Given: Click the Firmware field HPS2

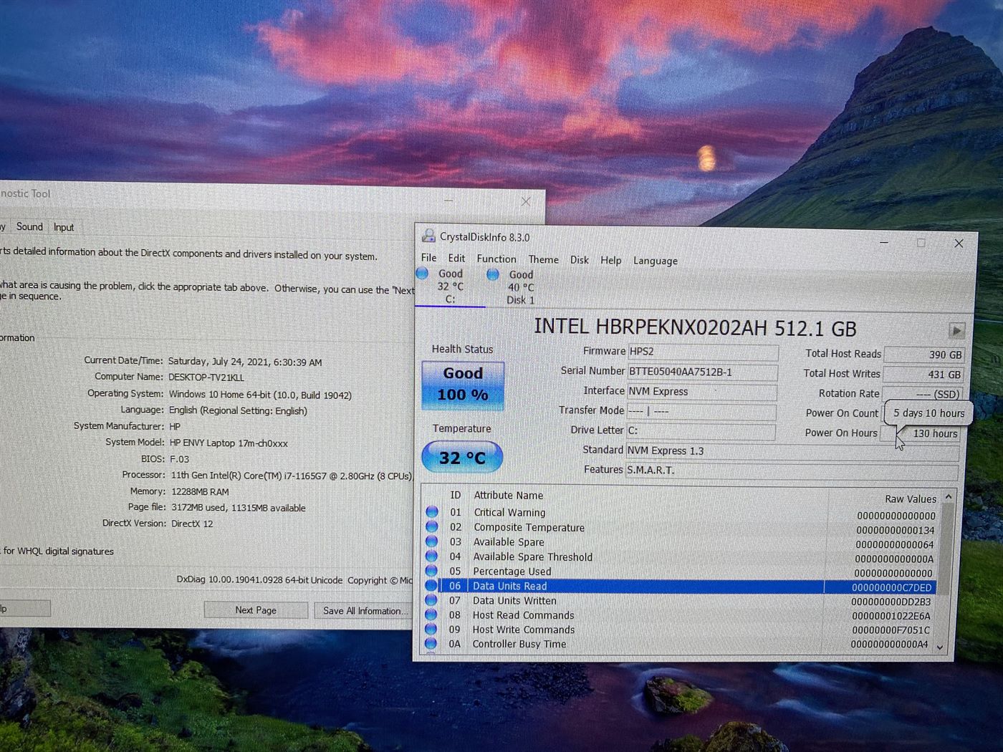Looking at the screenshot, I should click(x=703, y=352).
